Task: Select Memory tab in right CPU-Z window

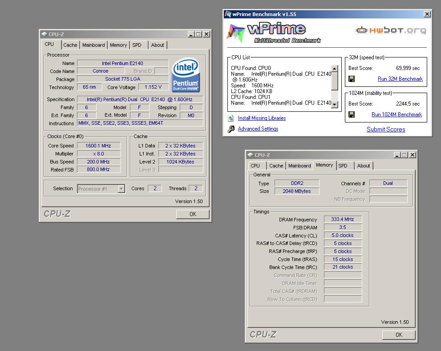Action: point(324,165)
